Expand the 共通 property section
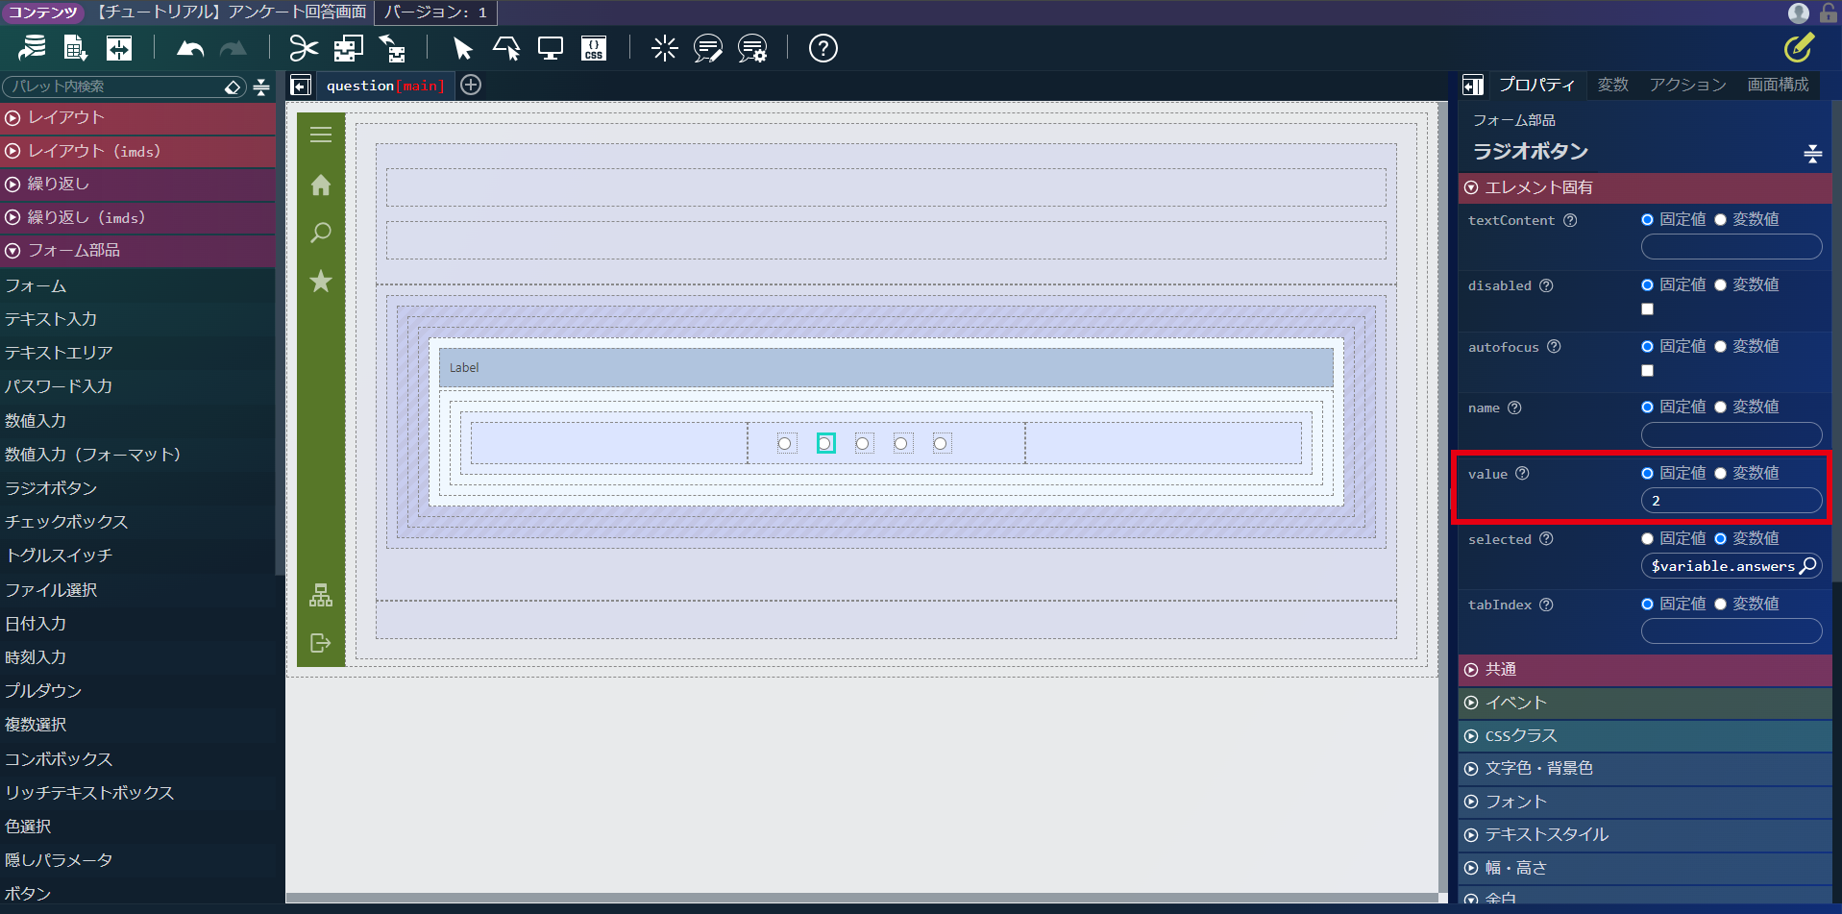This screenshot has width=1842, height=914. click(x=1645, y=670)
